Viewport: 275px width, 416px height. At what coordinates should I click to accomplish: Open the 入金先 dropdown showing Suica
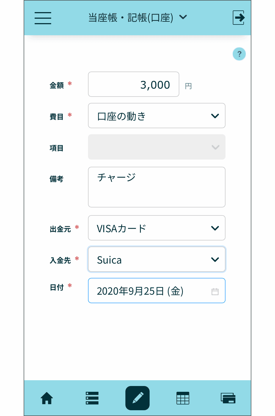(156, 259)
